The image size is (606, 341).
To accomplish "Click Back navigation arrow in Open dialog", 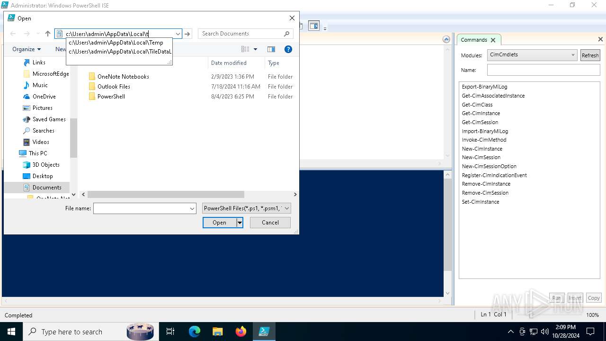I will tap(13, 34).
